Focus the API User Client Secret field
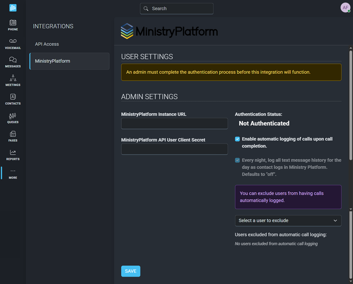The height and width of the screenshot is (284, 353). 175,149
